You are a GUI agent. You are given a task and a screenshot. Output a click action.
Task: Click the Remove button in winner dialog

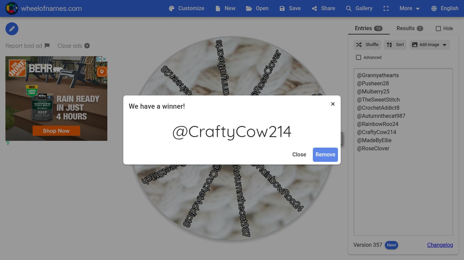pos(325,154)
